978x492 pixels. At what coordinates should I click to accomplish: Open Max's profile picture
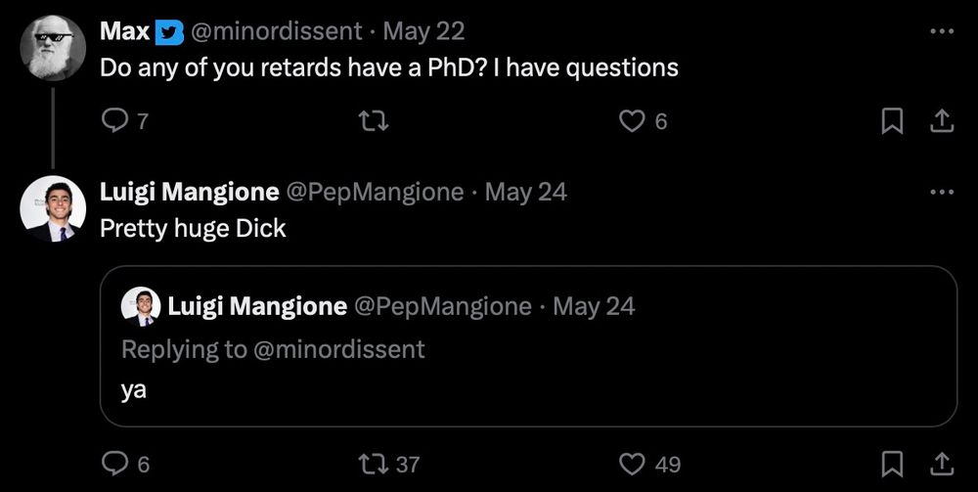coord(53,48)
